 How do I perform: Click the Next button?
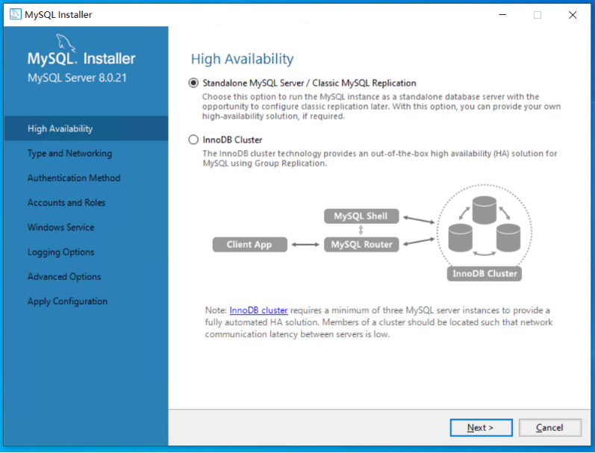pyautogui.click(x=481, y=428)
